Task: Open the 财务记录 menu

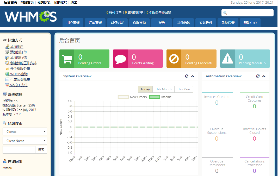Action: (117, 23)
